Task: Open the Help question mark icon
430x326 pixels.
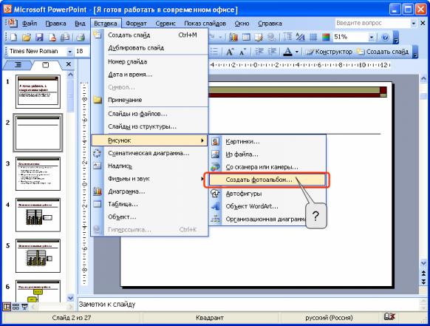Action: (385, 37)
